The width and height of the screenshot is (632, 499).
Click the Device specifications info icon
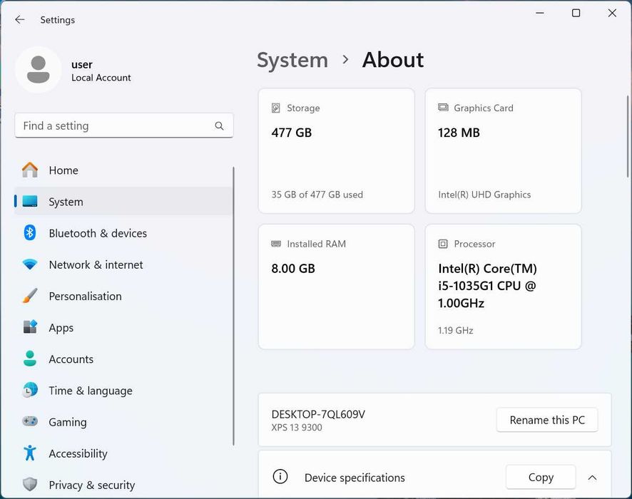coord(281,477)
